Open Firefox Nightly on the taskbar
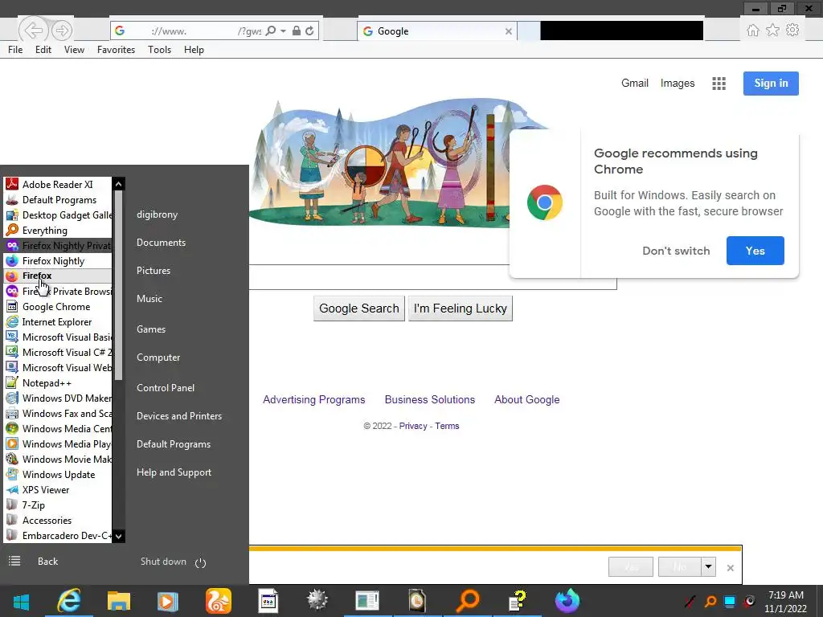 (567, 601)
